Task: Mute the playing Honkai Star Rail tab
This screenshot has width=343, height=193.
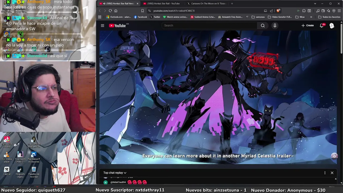Action: click(x=104, y=3)
